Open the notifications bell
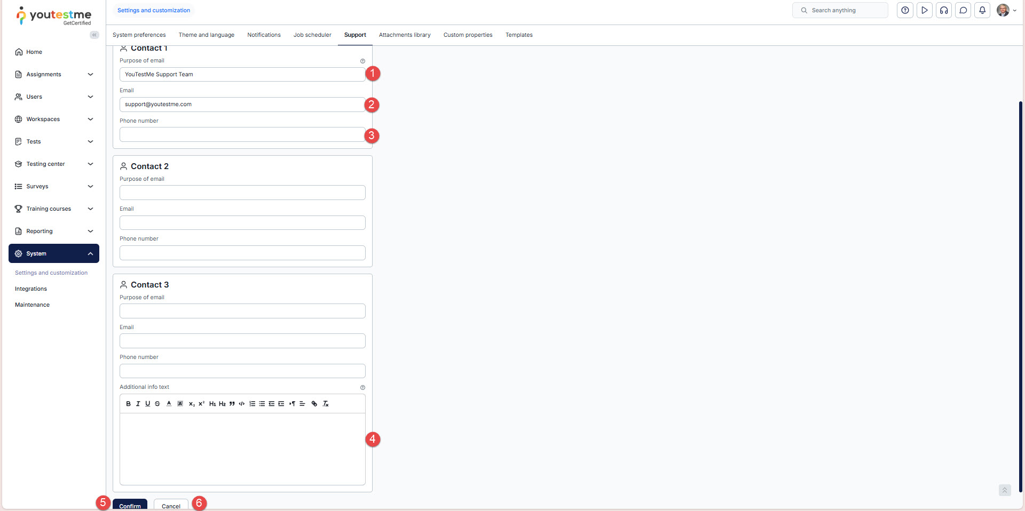 pos(982,10)
